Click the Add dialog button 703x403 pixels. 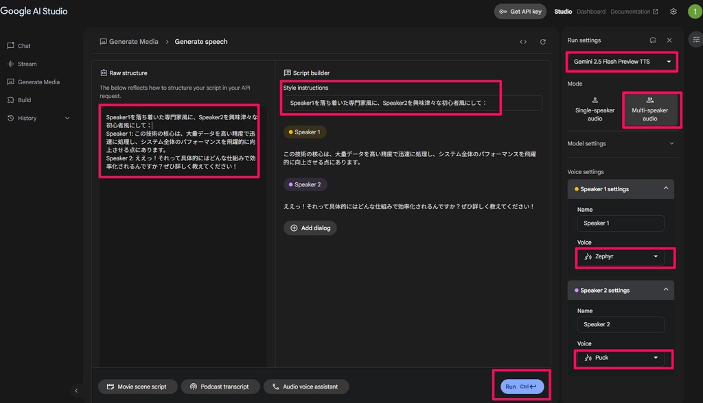click(310, 228)
